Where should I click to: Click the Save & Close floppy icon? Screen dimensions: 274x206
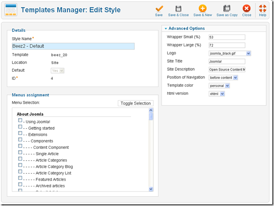(x=178, y=9)
